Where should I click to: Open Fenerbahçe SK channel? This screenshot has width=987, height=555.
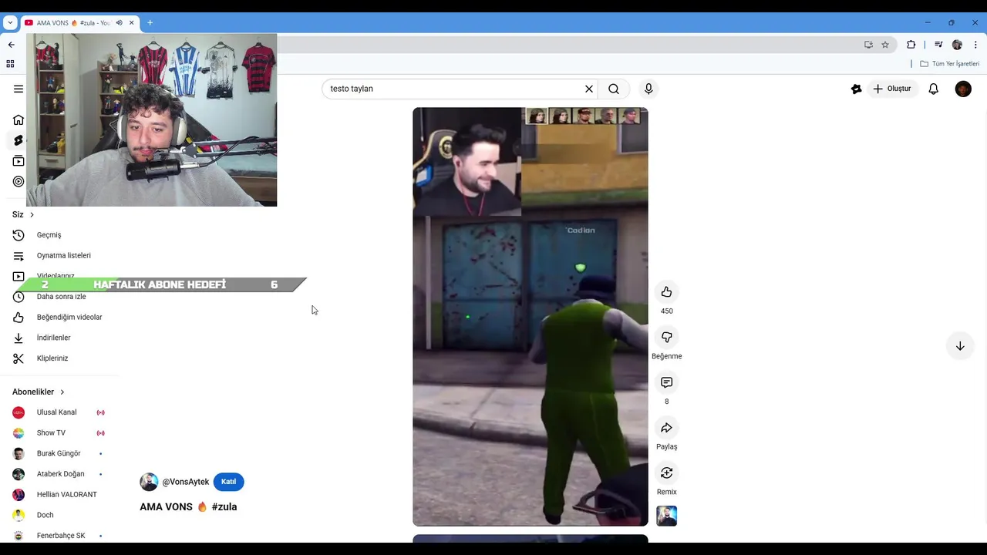coord(59,536)
